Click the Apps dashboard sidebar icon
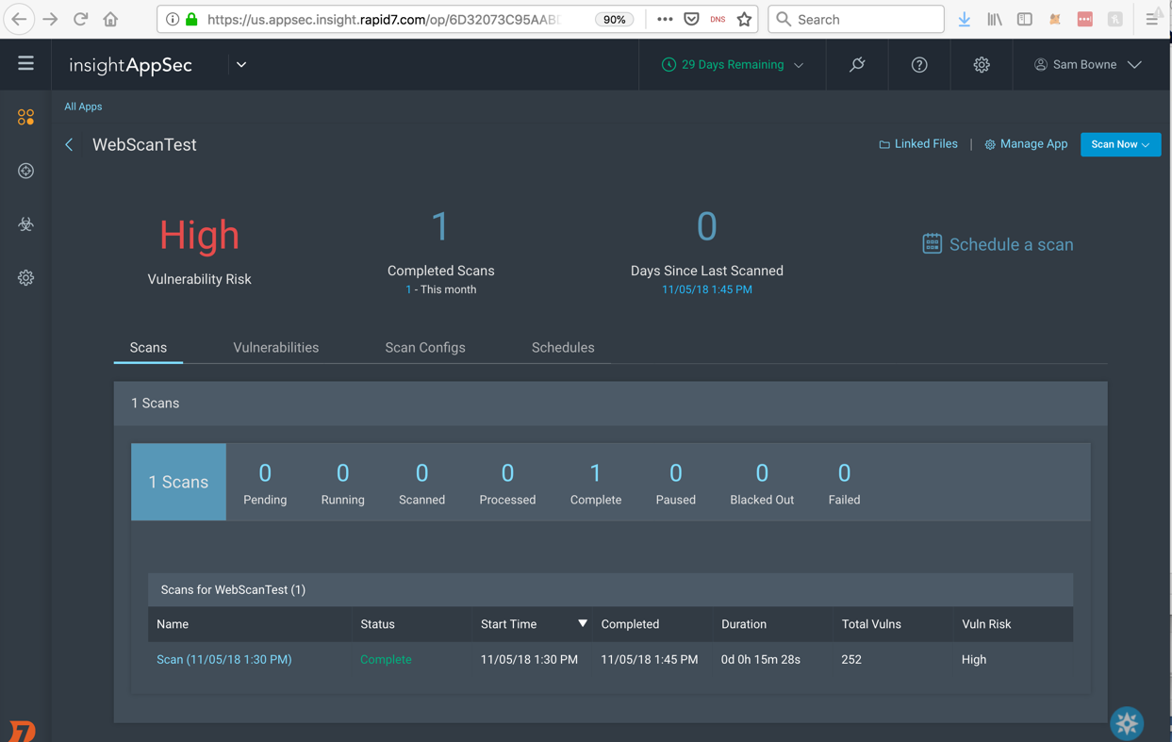 (x=25, y=117)
